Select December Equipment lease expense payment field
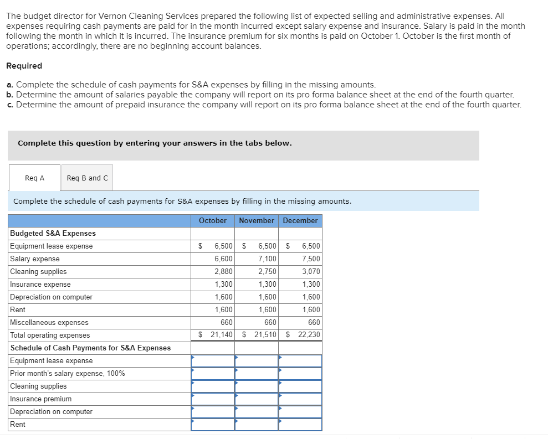The image size is (548, 439). click(x=300, y=361)
